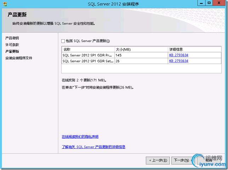228x170 pixels.
Task: Click the SQL Server setup icon in title bar
Action: coord(5,4)
